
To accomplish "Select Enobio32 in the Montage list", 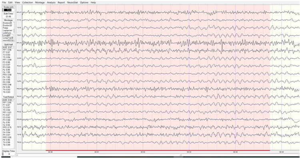I will (7, 26).
